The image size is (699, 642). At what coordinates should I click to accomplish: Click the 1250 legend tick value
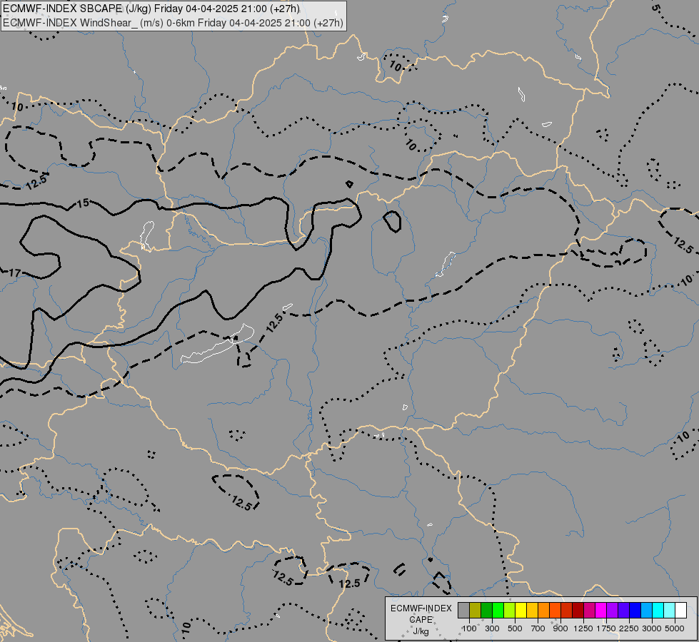coord(583,628)
